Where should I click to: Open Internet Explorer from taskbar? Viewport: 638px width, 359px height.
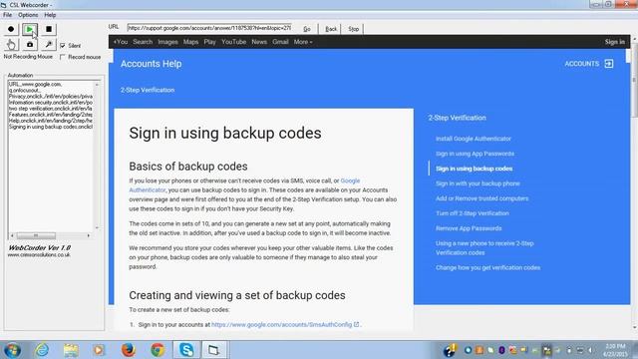42,350
